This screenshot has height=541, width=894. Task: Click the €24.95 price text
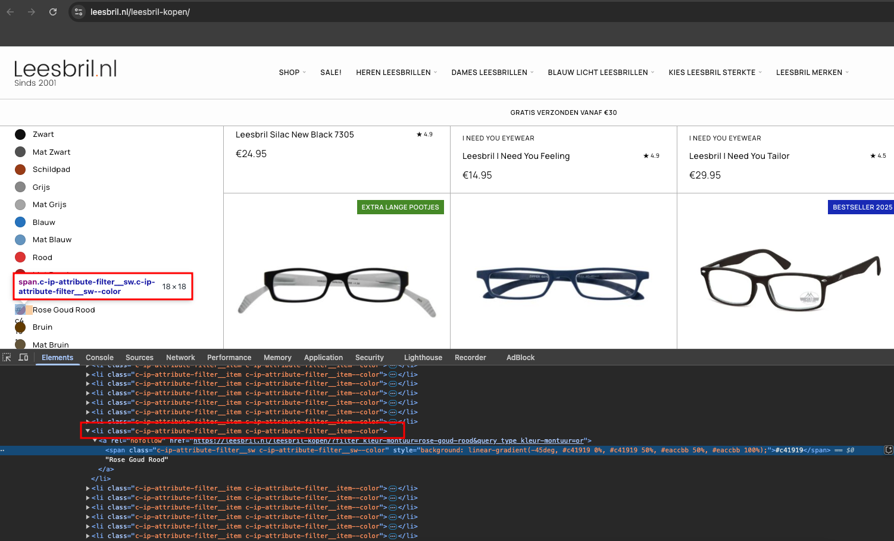click(251, 154)
